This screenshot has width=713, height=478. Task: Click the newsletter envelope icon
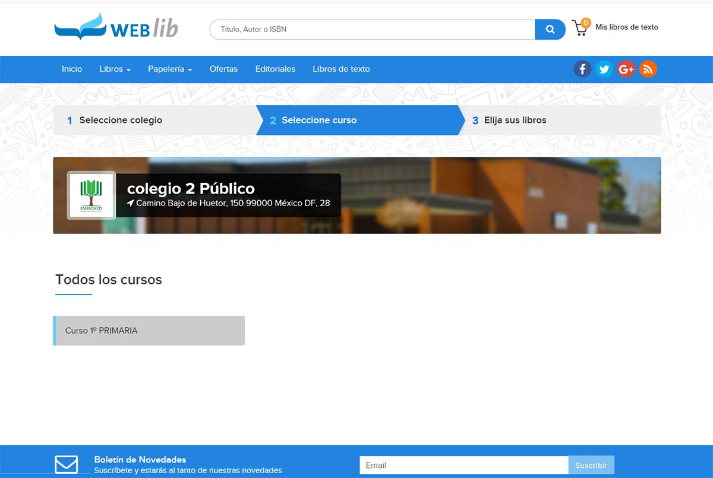point(67,464)
